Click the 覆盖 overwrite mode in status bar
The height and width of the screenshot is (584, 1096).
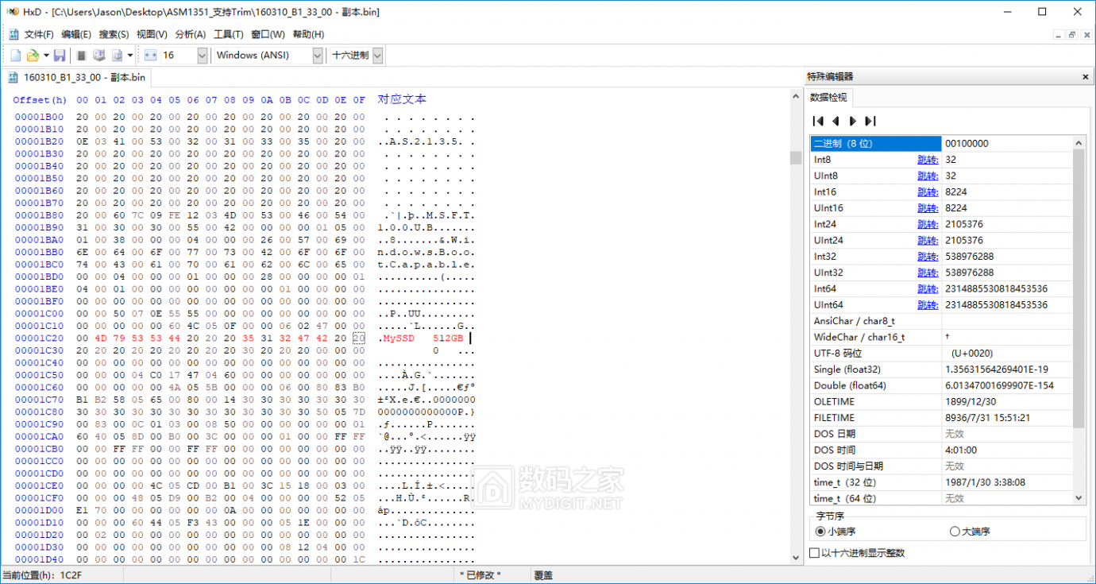[x=543, y=574]
